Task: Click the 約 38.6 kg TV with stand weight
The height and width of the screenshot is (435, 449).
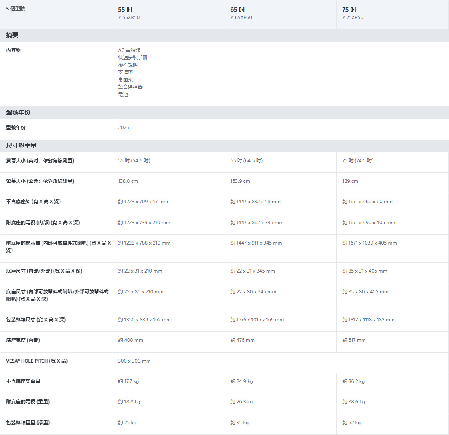Action: 353,402
